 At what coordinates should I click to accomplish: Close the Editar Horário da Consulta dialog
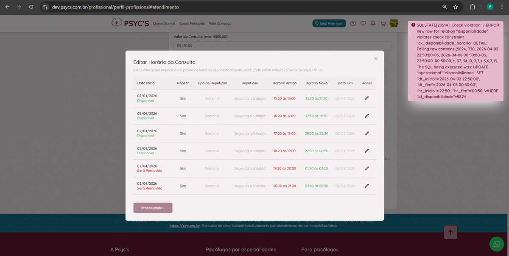tap(375, 59)
